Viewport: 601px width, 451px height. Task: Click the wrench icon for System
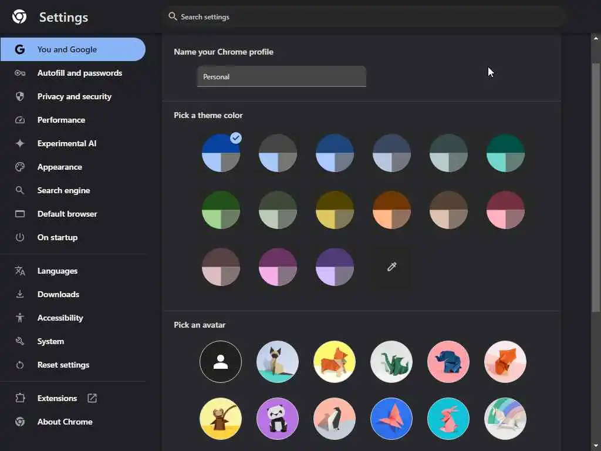[20, 341]
